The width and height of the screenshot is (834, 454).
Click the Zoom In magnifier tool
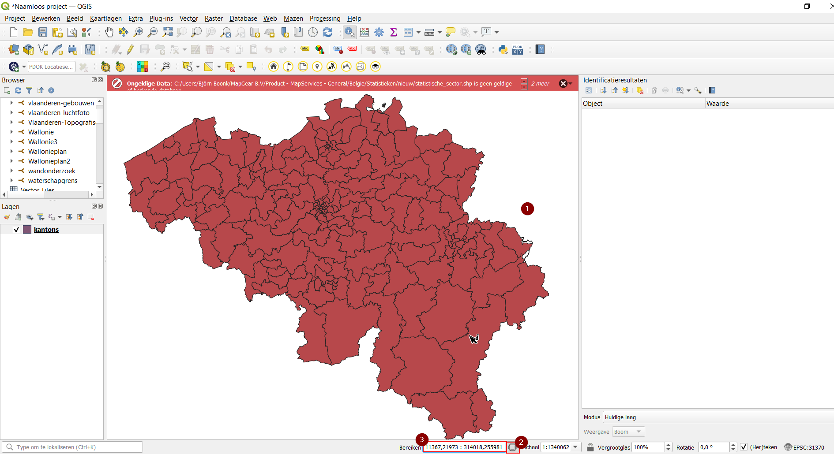tap(138, 32)
